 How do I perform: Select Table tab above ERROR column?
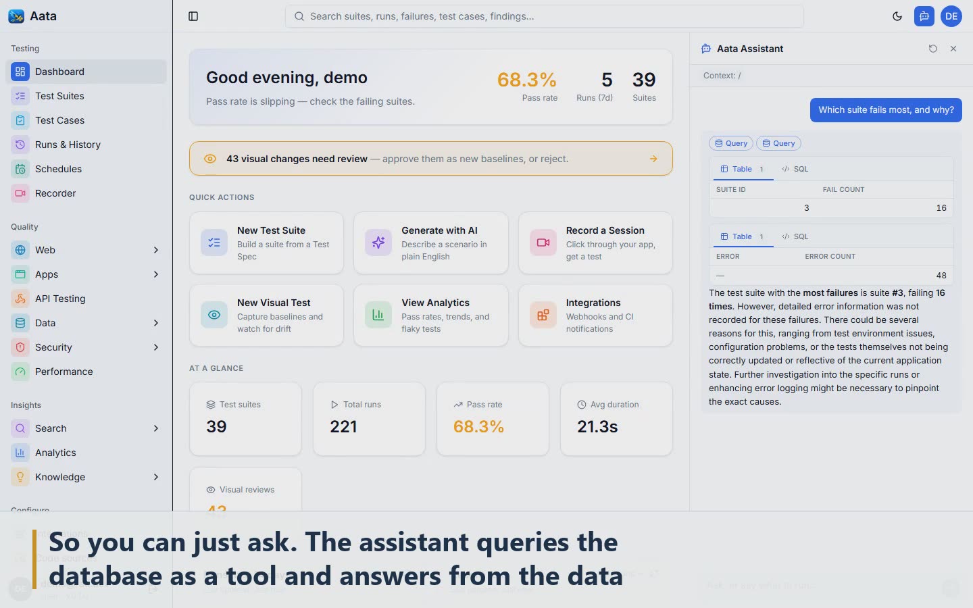coord(742,236)
